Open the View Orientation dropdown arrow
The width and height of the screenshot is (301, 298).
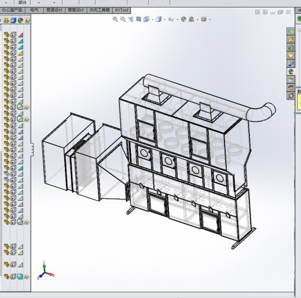pos(153,20)
